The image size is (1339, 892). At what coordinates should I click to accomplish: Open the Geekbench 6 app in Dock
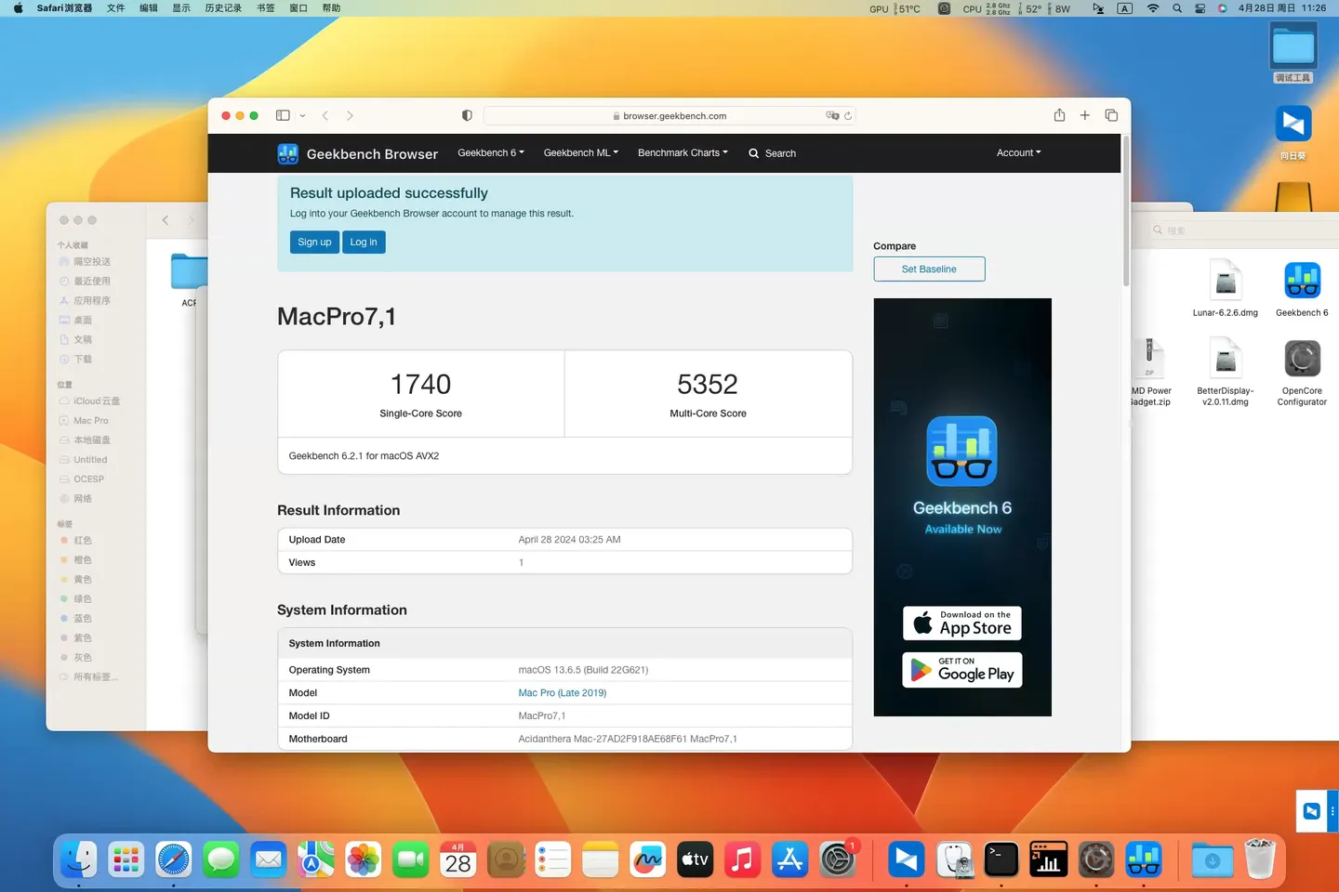(x=1143, y=859)
